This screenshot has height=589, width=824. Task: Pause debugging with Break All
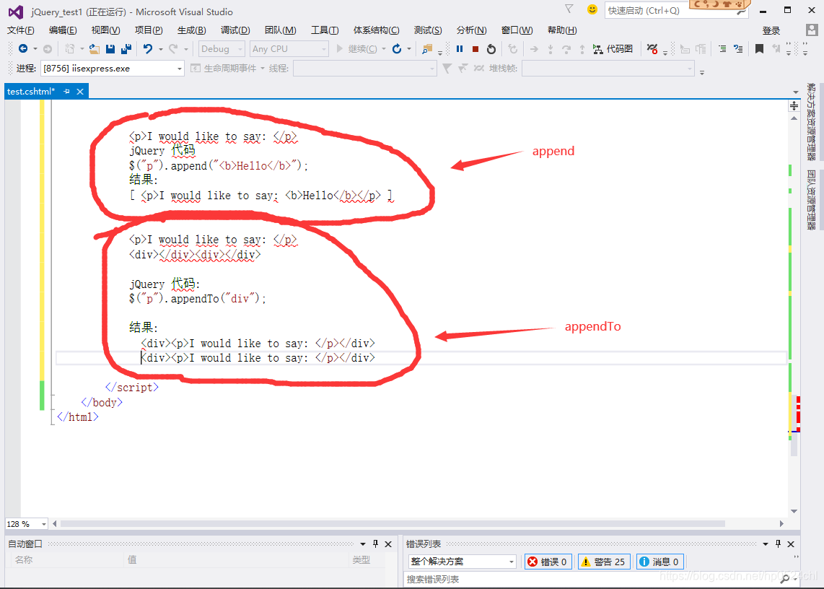(x=460, y=49)
